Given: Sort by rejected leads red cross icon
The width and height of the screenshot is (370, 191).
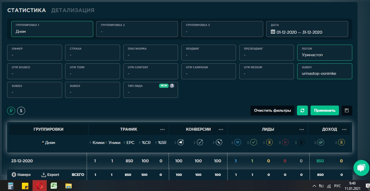Looking at the screenshot, I should click(285, 142).
